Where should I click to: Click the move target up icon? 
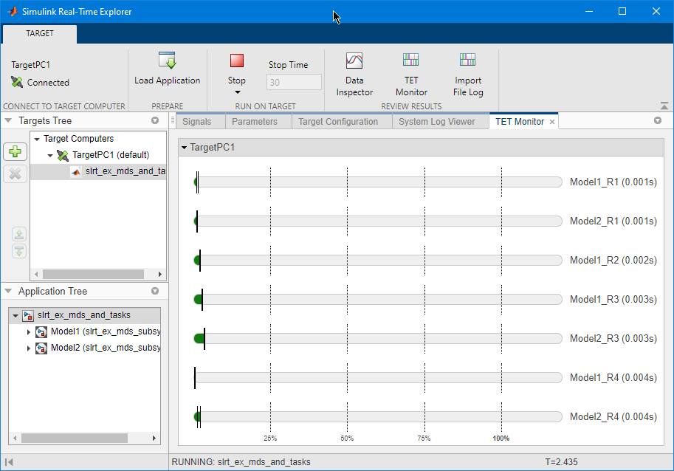pos(19,234)
